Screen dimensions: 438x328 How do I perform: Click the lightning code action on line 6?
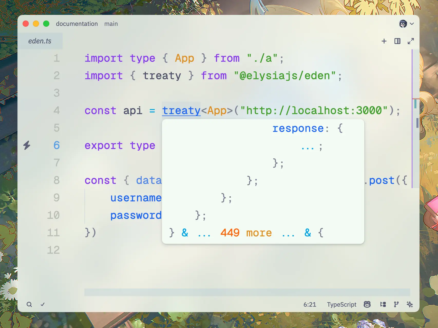coord(27,145)
